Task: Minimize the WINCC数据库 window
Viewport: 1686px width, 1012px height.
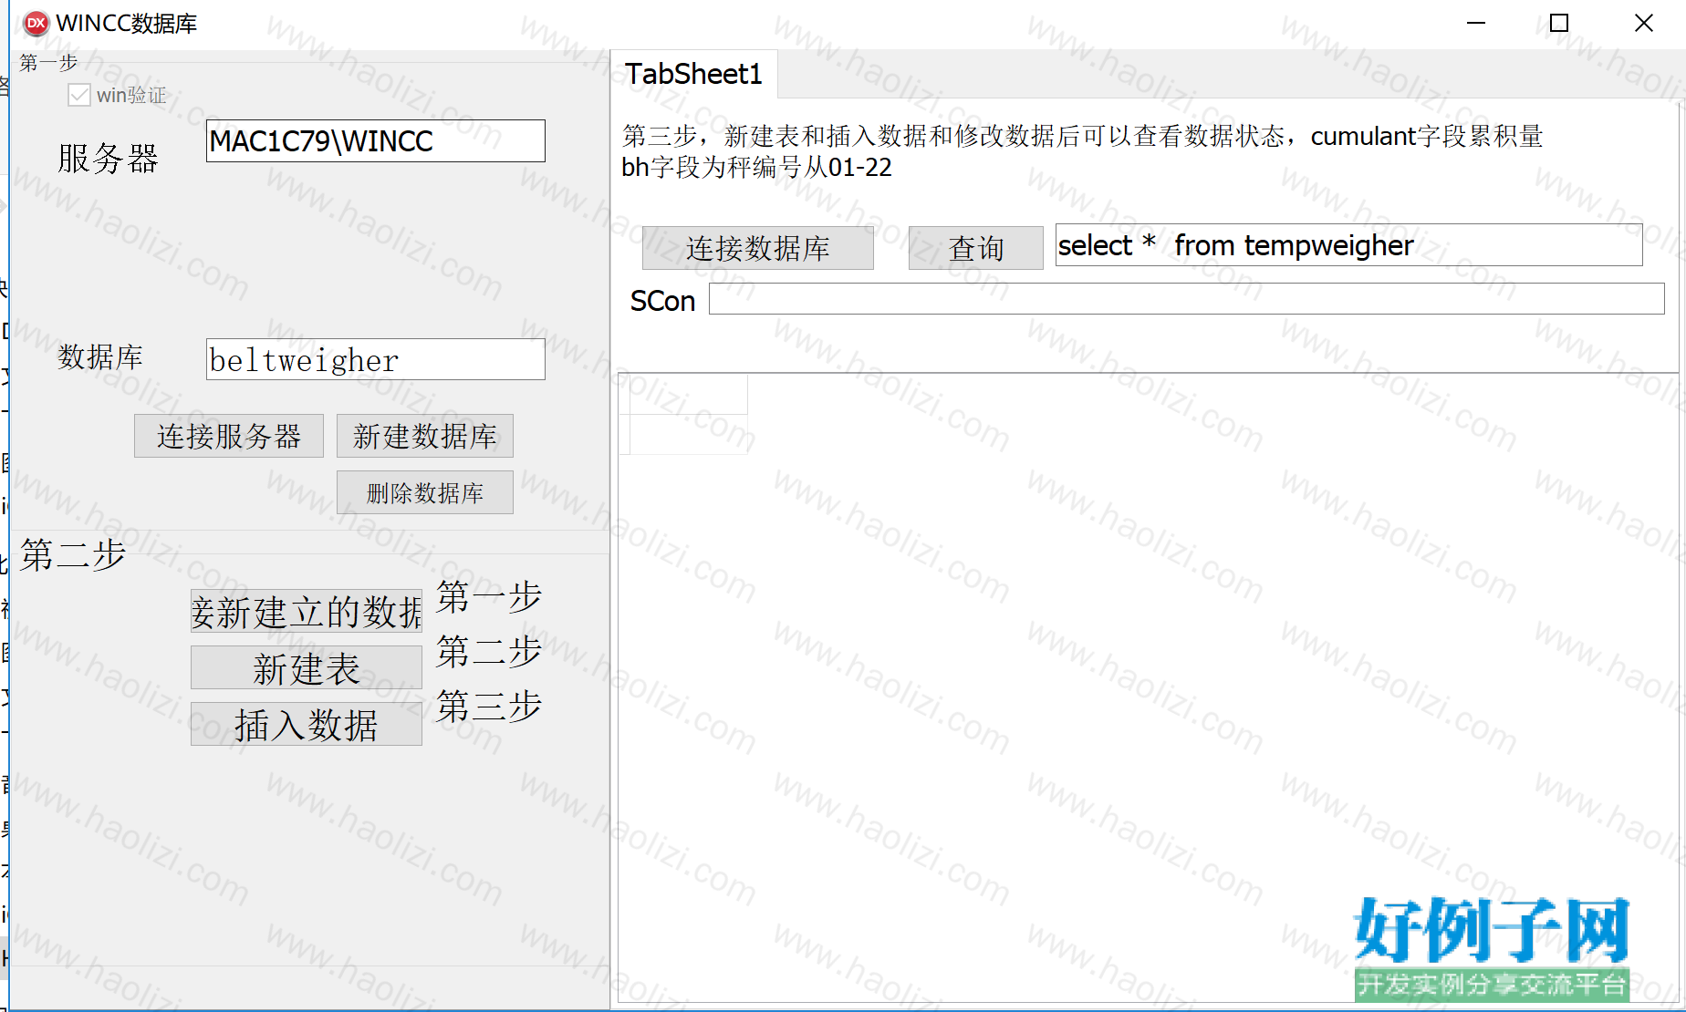Action: (1476, 24)
